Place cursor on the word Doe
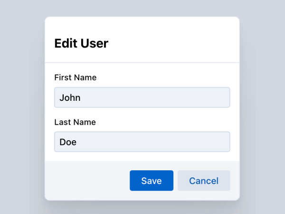 click(x=68, y=142)
